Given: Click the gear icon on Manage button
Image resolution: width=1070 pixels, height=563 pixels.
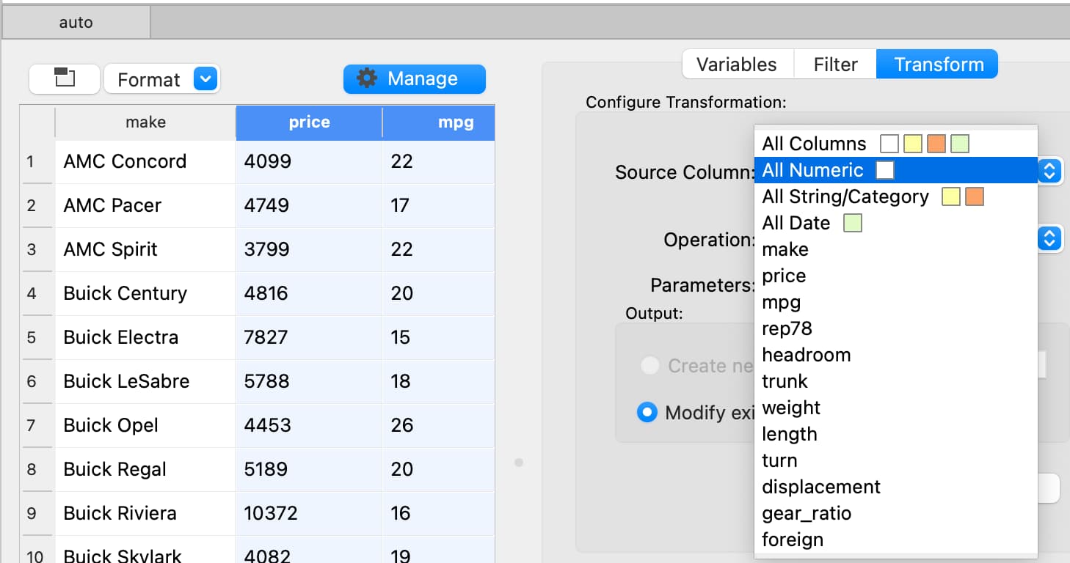Looking at the screenshot, I should pyautogui.click(x=367, y=79).
